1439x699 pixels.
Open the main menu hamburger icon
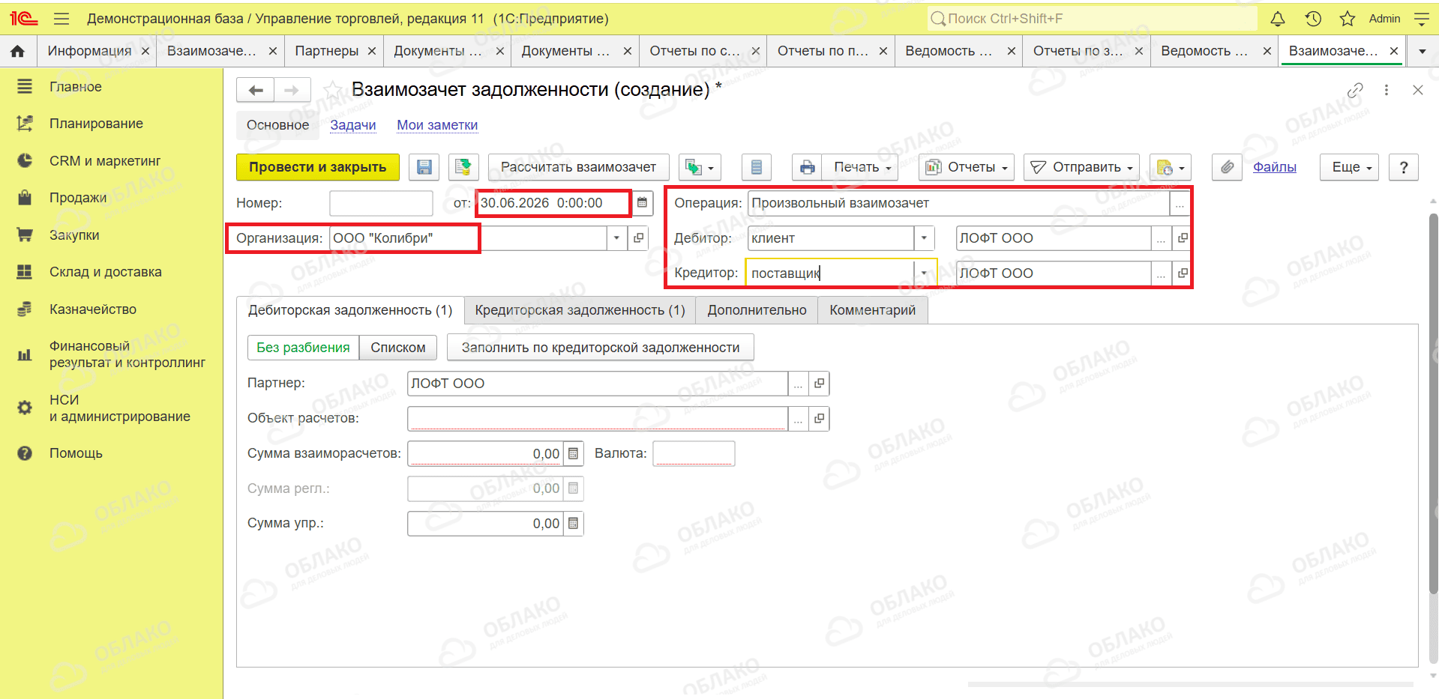[x=61, y=19]
